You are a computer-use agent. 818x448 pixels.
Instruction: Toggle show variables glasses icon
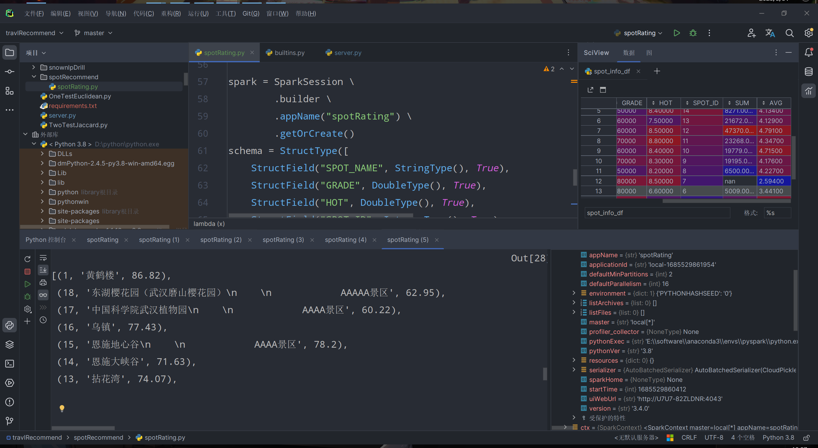pos(43,295)
